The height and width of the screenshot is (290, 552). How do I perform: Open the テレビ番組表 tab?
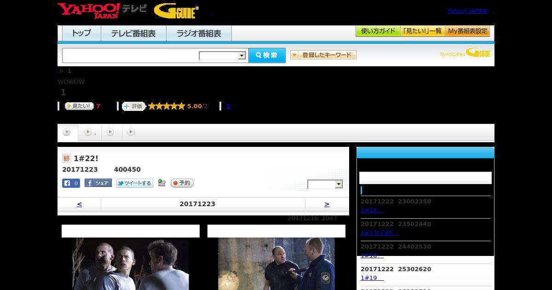(133, 33)
